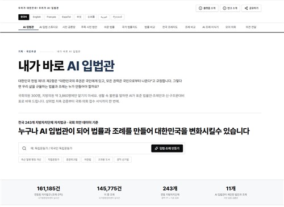The width and height of the screenshot is (284, 207).
Task: Click the info icon in 플랫폼 소개 button
Action: point(201,8)
